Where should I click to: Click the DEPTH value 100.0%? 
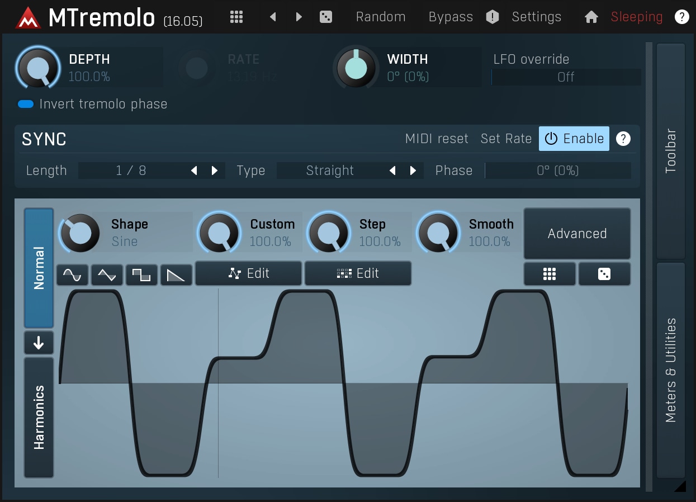click(x=89, y=77)
